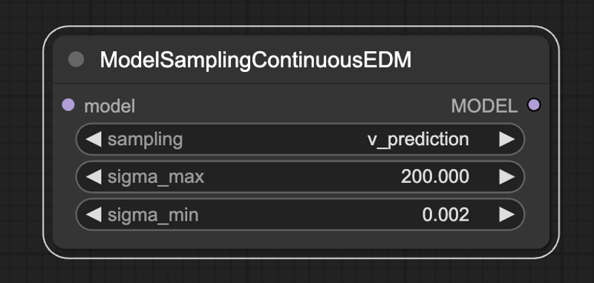The image size is (594, 283).
Task: Select next sampling option with right arrow
Action: 507,139
